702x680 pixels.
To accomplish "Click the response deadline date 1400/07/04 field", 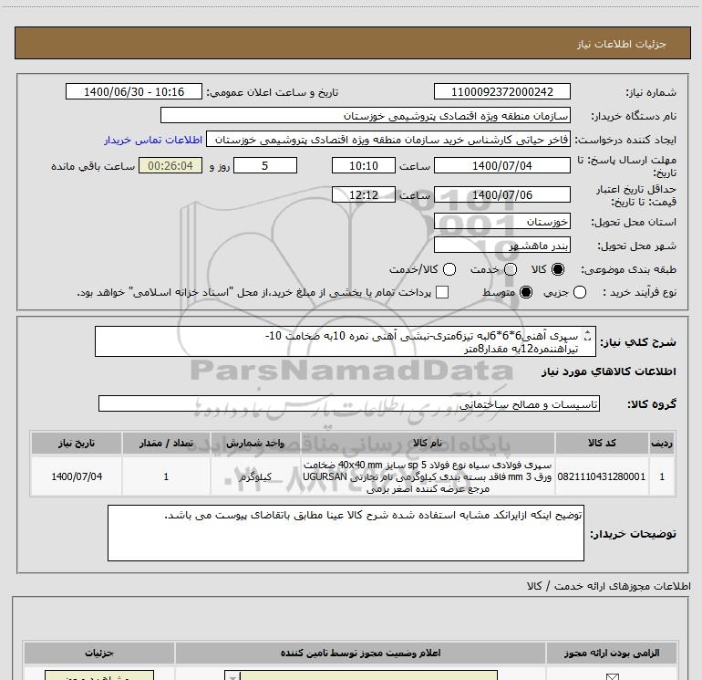I will click(x=501, y=165).
